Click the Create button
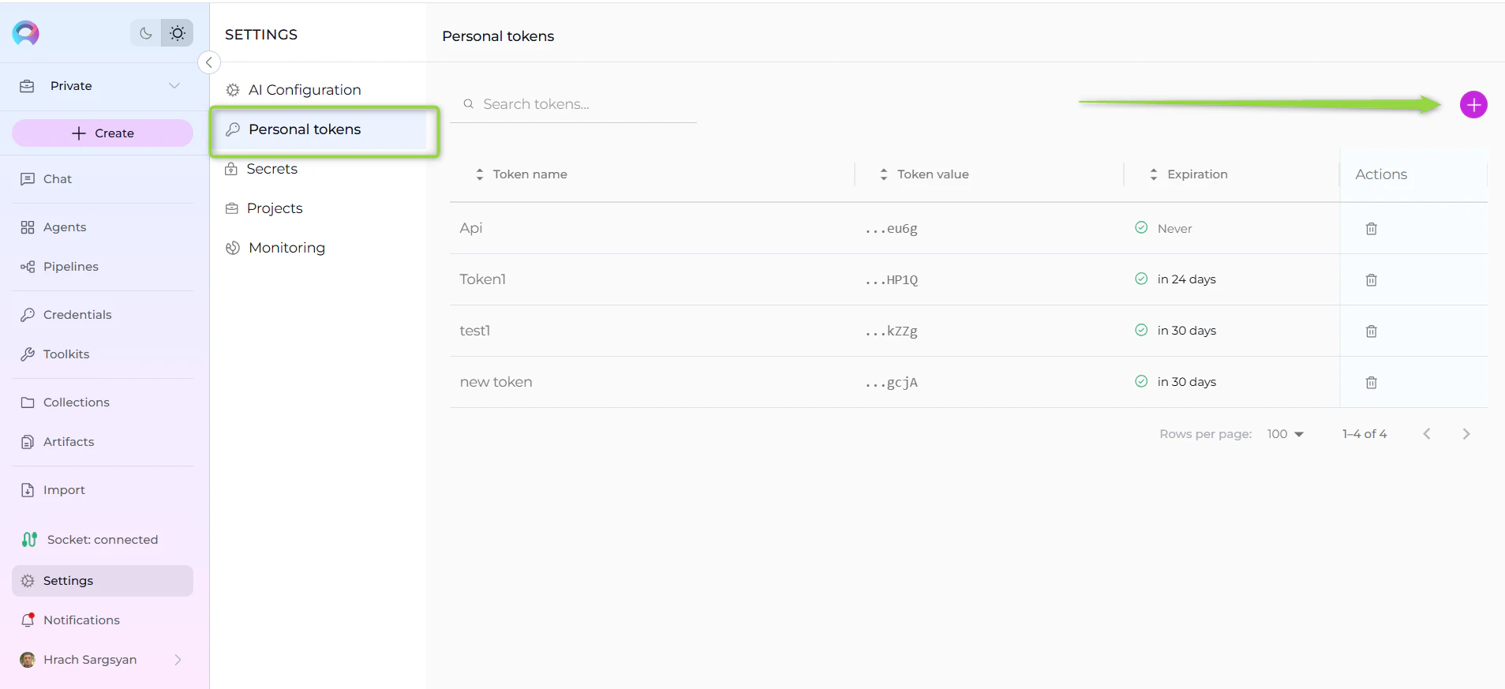This screenshot has width=1505, height=689. 102,133
